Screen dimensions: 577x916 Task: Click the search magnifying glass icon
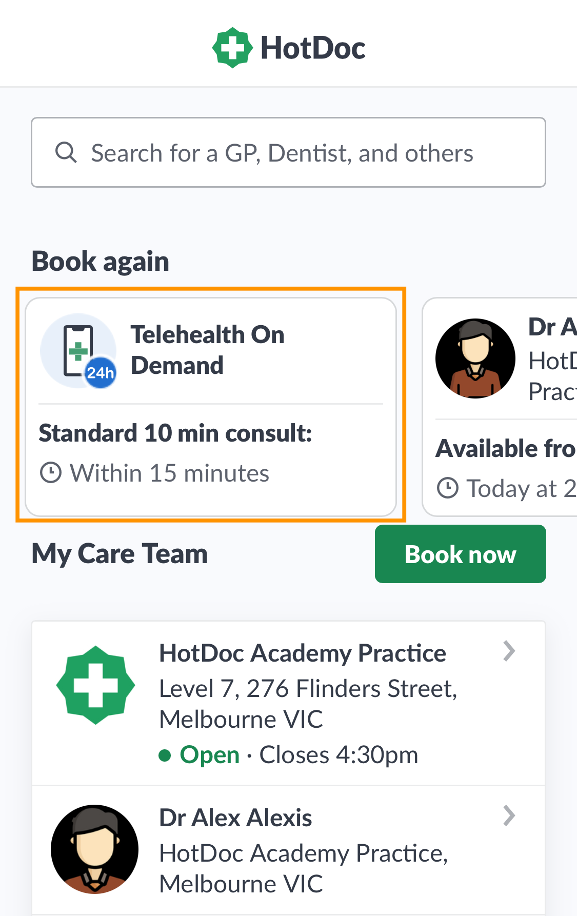[66, 152]
